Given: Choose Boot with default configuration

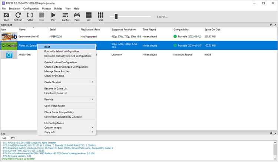Looking at the screenshot, I should coord(67,51).
